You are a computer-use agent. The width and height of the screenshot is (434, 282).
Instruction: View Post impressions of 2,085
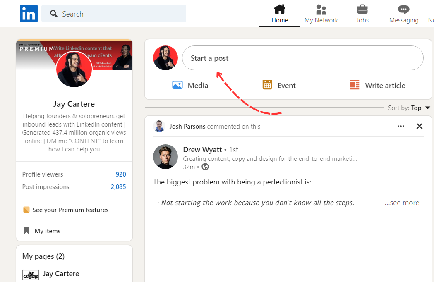point(118,186)
